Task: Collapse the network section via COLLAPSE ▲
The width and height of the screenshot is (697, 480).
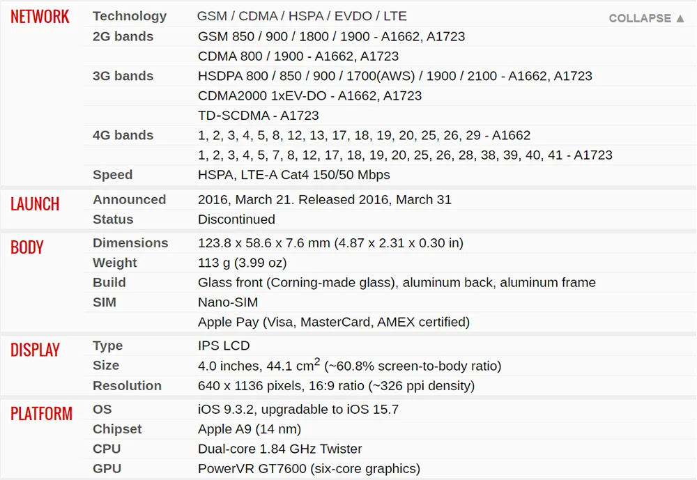Action: coord(646,18)
